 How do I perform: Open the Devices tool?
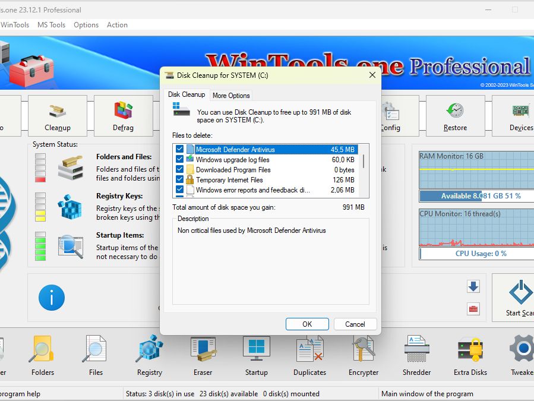(x=513, y=116)
